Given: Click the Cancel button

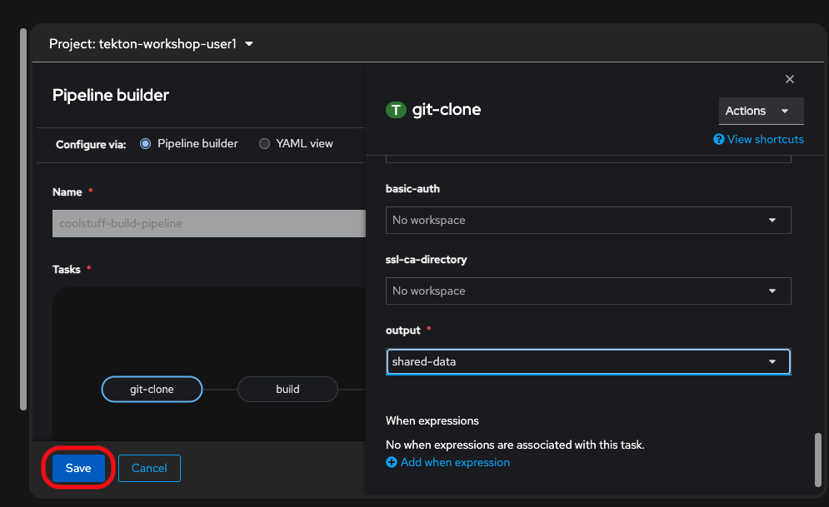Looking at the screenshot, I should pyautogui.click(x=149, y=468).
